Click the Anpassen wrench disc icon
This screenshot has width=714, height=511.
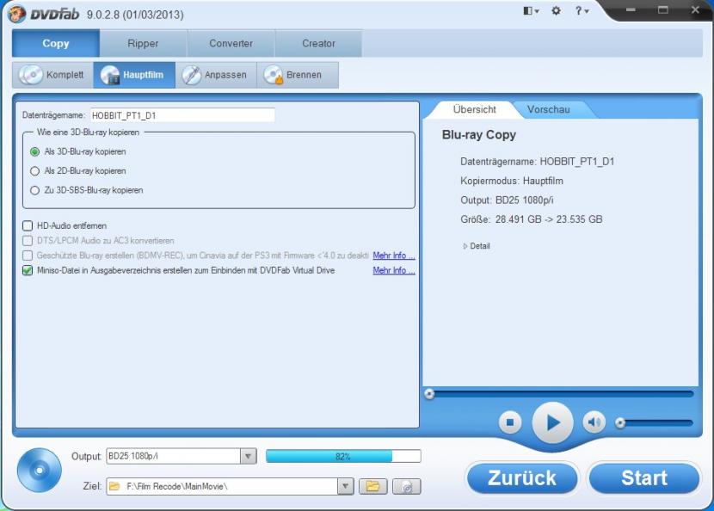(191, 75)
